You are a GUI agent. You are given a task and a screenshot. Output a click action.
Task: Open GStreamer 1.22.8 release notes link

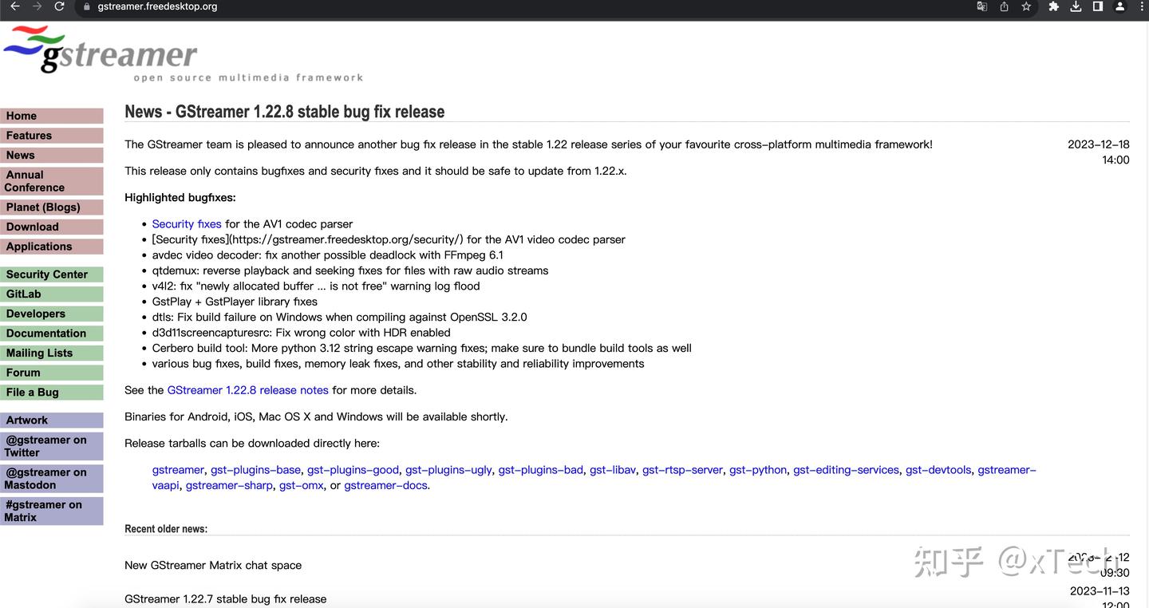click(247, 390)
